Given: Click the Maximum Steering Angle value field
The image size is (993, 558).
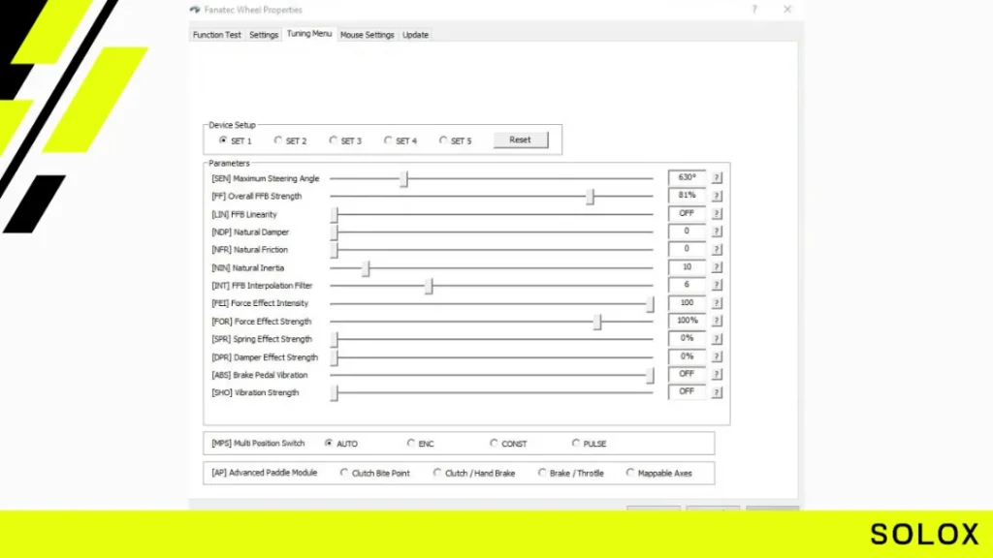Looking at the screenshot, I should pos(688,178).
